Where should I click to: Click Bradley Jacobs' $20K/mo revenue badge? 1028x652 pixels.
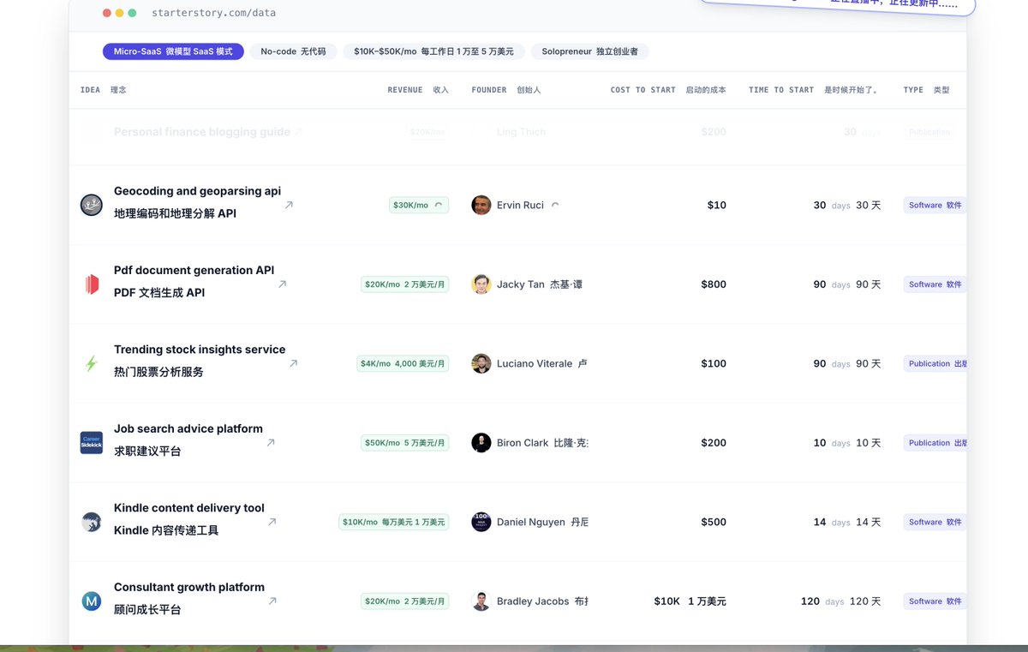pos(405,601)
